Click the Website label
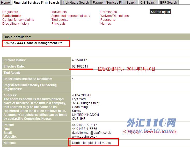Screen dimensions: 190x147 point(10,136)
